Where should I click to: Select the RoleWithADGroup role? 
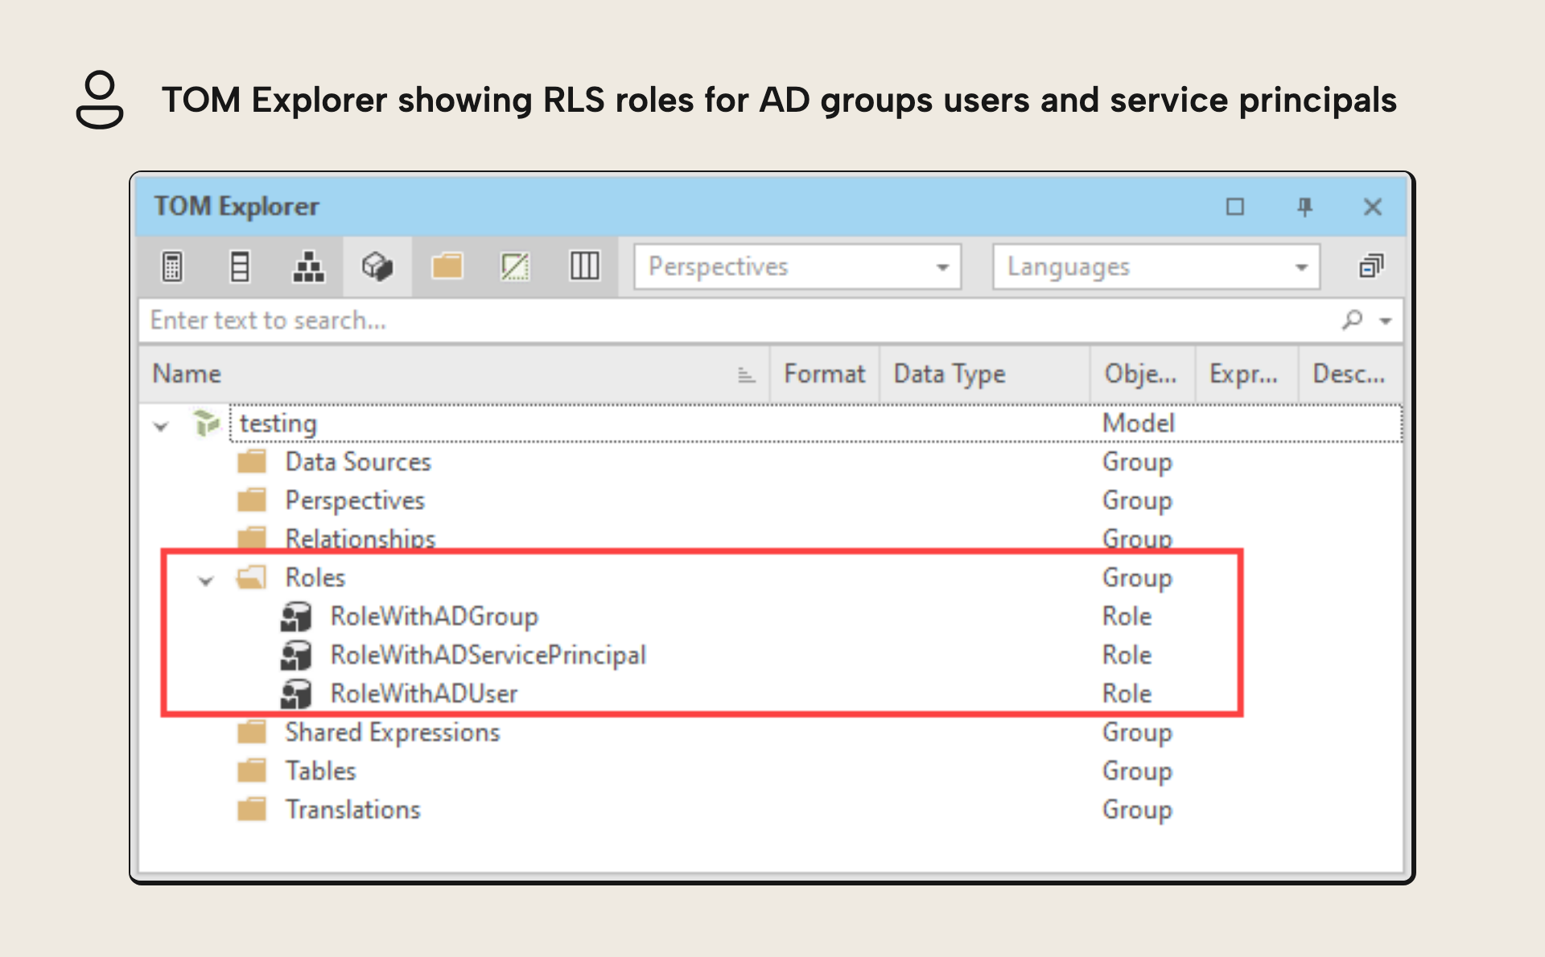click(435, 616)
